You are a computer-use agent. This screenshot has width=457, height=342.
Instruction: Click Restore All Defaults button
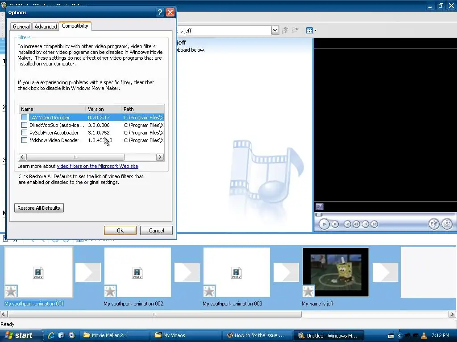[39, 208]
